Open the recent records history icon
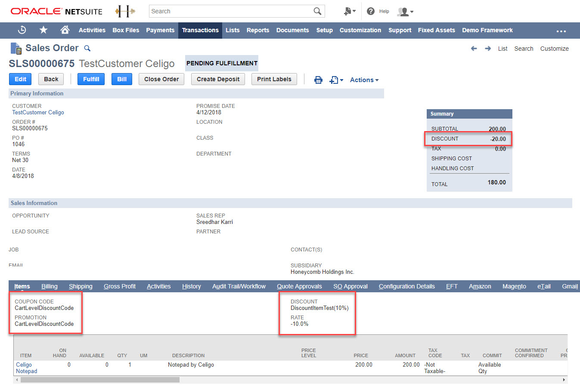Screen dimensions: 580x392 coord(22,30)
